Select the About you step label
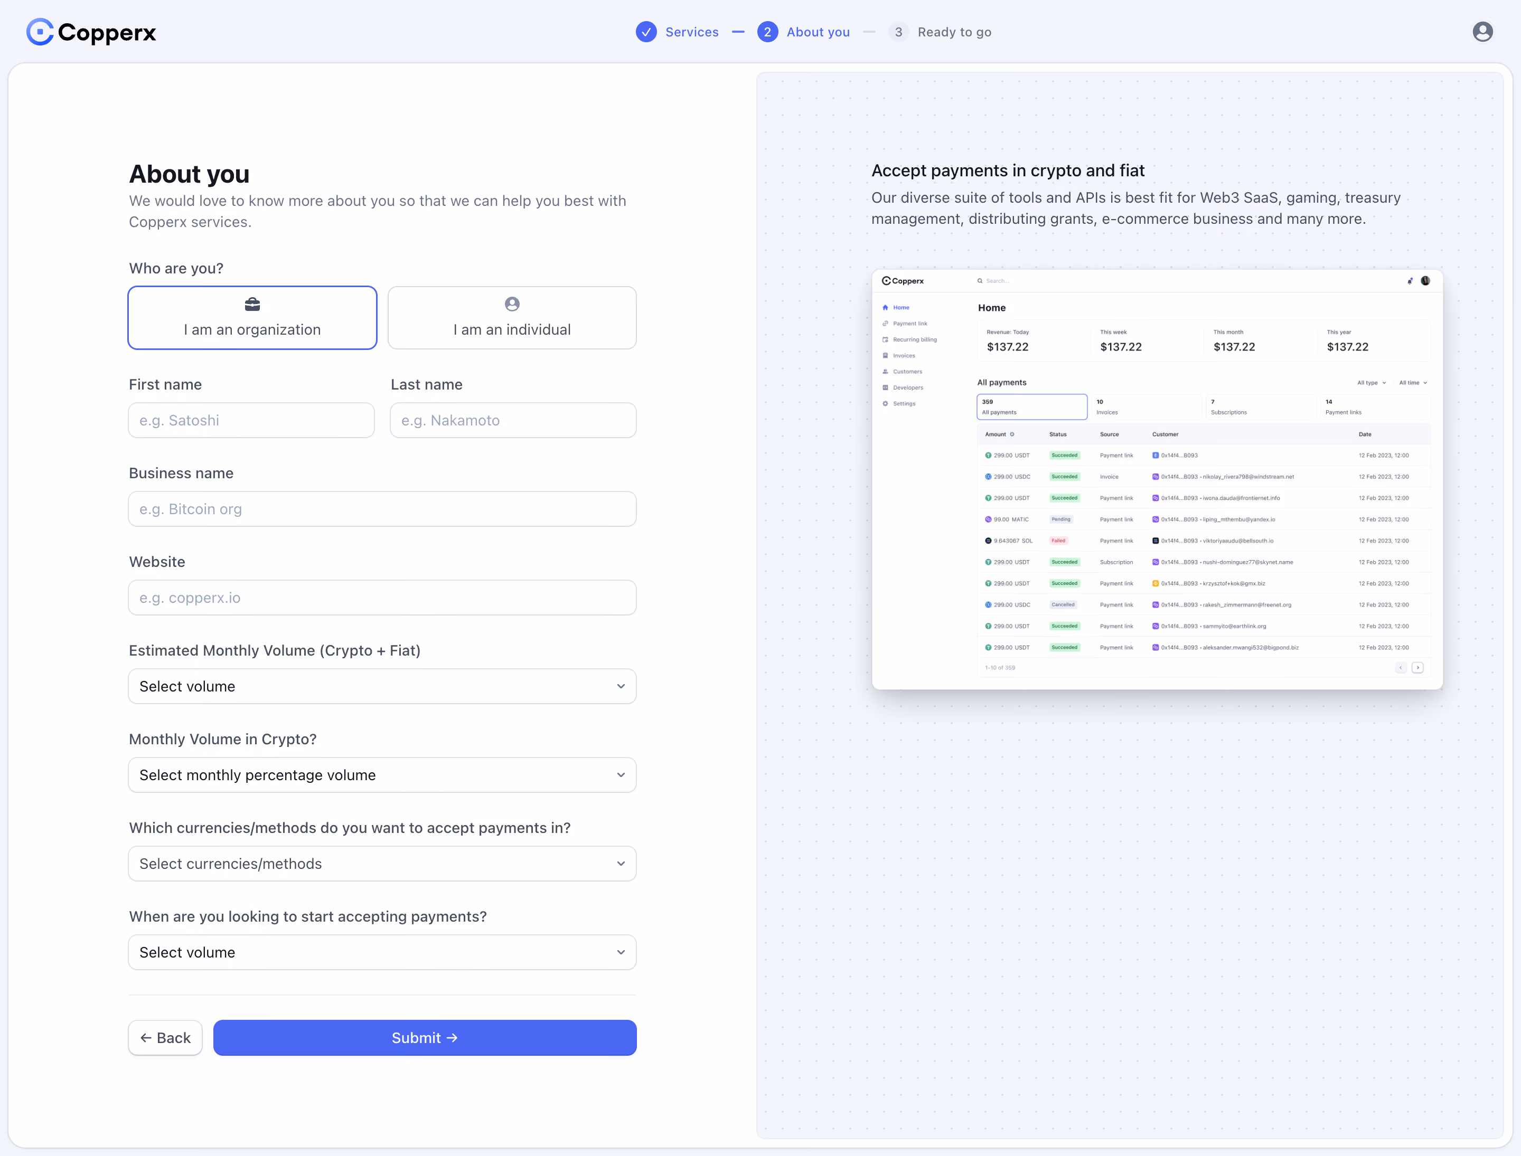The height and width of the screenshot is (1156, 1521). click(818, 32)
